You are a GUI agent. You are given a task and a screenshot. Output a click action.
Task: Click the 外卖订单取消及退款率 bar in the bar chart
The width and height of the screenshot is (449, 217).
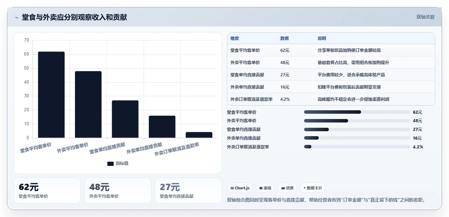click(199, 135)
